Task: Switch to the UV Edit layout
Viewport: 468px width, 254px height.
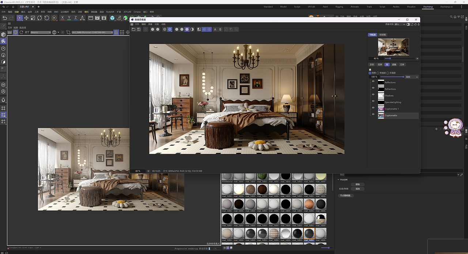Action: [312, 7]
